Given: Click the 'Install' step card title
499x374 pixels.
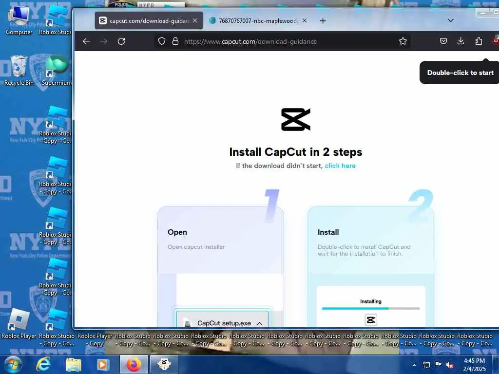Looking at the screenshot, I should [328, 232].
